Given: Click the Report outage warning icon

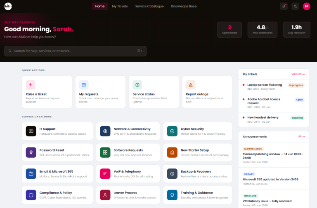Looking at the screenshot, I should [191, 85].
